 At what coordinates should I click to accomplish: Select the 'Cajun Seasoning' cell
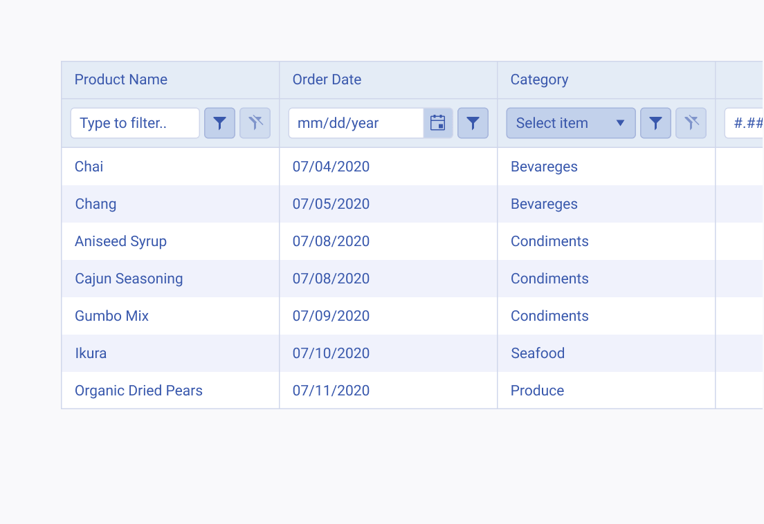click(170, 279)
